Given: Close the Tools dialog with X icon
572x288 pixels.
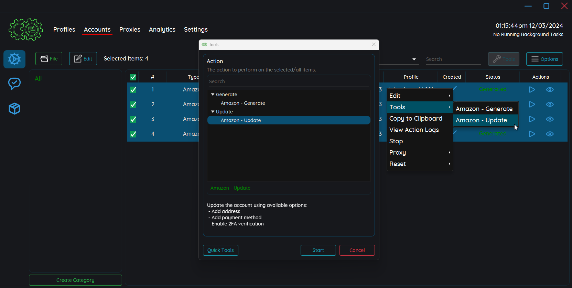Looking at the screenshot, I should (374, 45).
